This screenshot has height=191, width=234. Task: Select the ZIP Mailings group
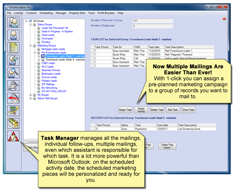point(48,84)
